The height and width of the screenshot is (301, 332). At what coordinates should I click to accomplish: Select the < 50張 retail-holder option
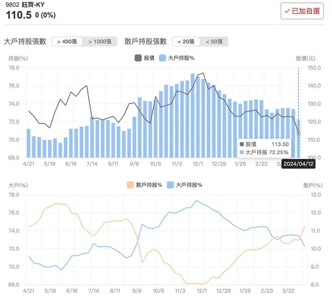[214, 41]
